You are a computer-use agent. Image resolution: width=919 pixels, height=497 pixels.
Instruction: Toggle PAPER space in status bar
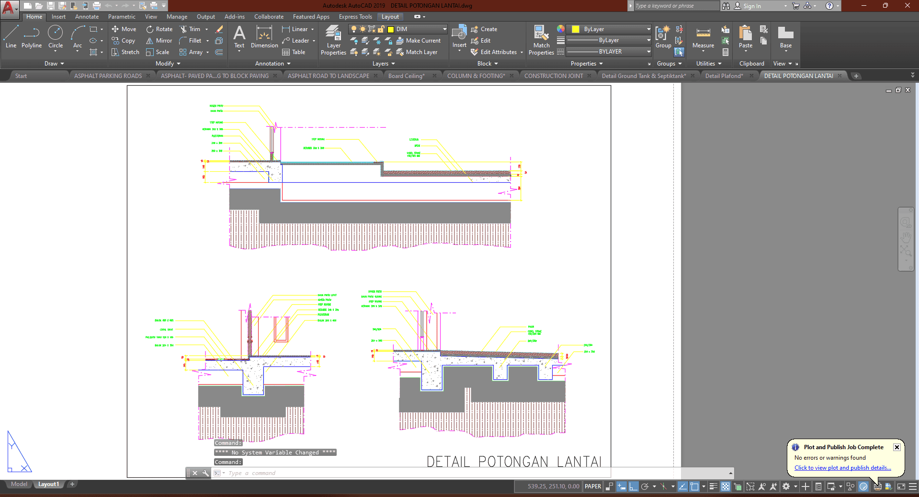tap(592, 486)
